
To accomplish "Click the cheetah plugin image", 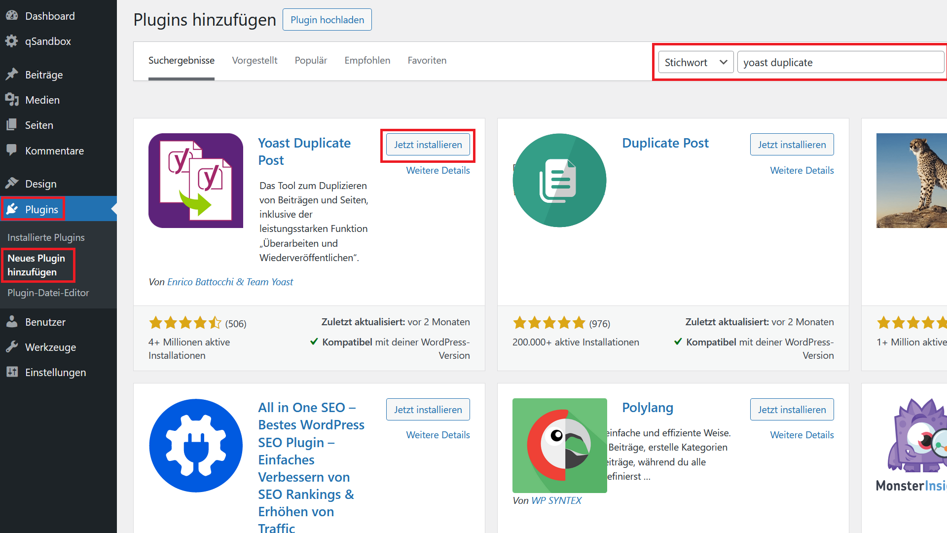I will click(x=911, y=181).
